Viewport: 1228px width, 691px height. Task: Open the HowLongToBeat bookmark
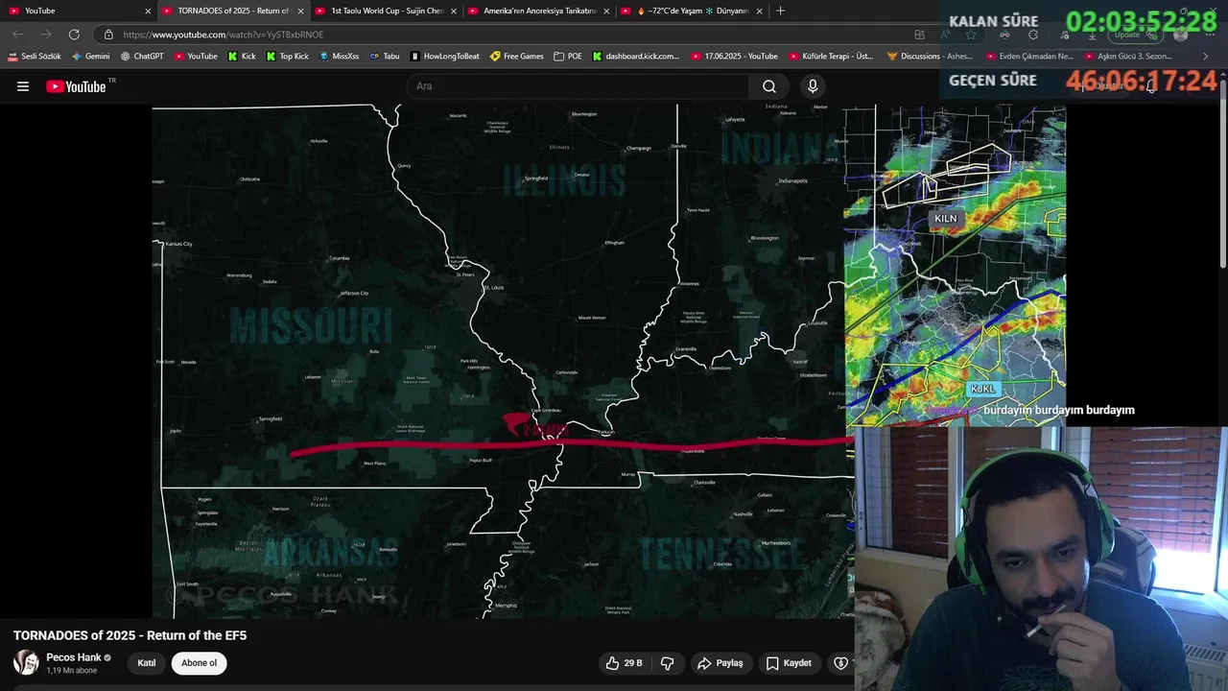pyautogui.click(x=445, y=57)
